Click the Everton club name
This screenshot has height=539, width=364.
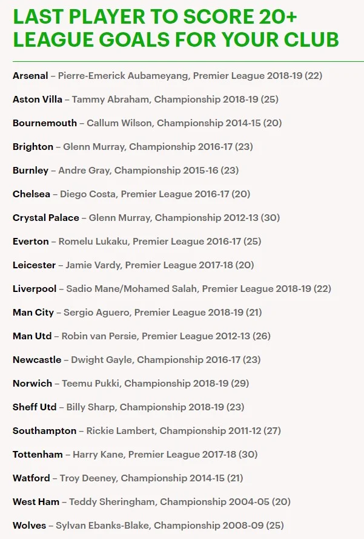click(x=30, y=242)
